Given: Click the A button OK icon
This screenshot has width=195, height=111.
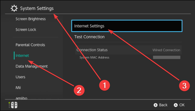Looking at the screenshot, I should 176,105.
